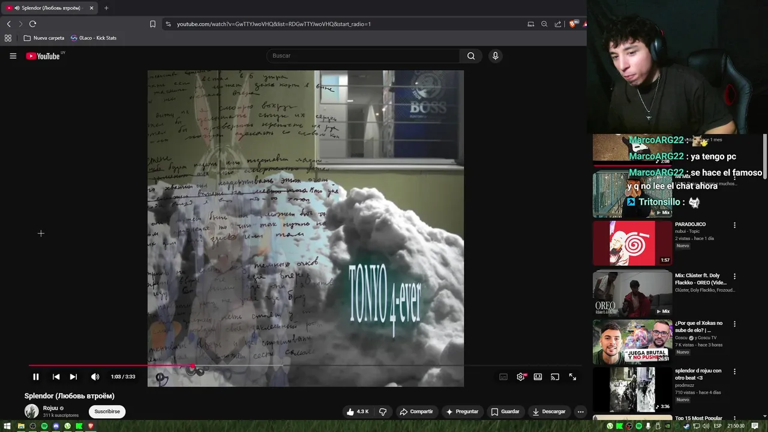Image resolution: width=768 pixels, height=432 pixels.
Task: Share the page from address bar
Action: [x=558, y=24]
